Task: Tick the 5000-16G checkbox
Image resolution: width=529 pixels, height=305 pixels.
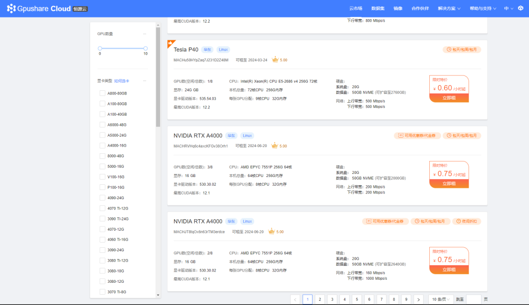Action: tap(102, 167)
